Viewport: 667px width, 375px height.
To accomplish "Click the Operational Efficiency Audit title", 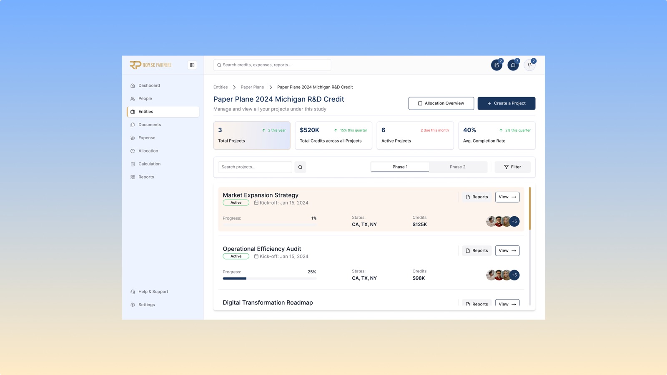I will coord(262,249).
